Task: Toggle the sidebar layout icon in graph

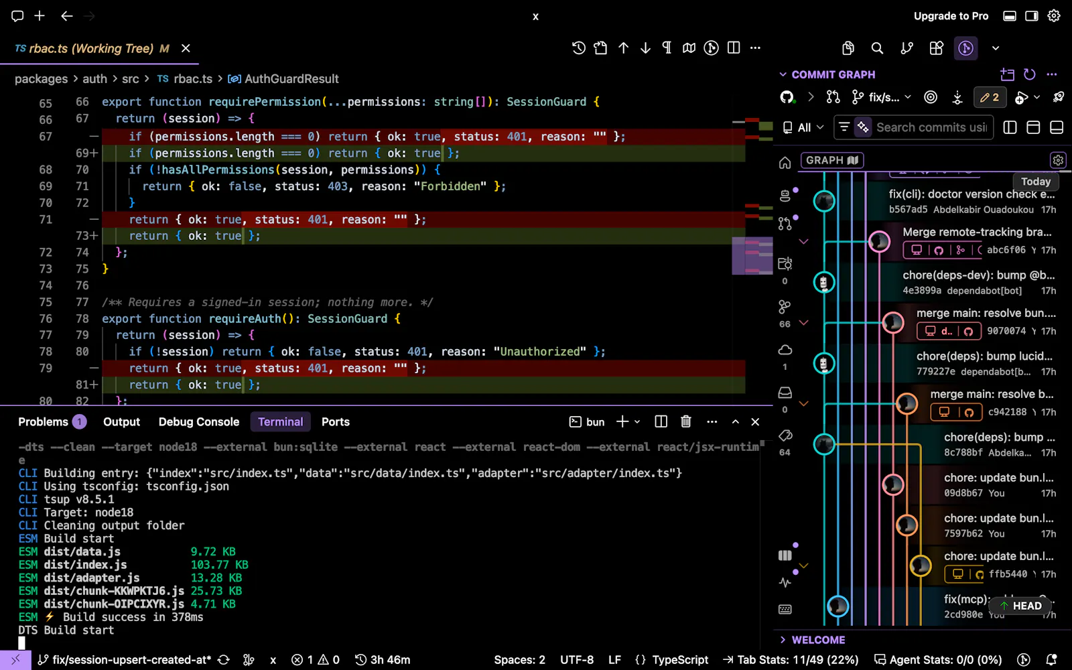Action: tap(1010, 127)
